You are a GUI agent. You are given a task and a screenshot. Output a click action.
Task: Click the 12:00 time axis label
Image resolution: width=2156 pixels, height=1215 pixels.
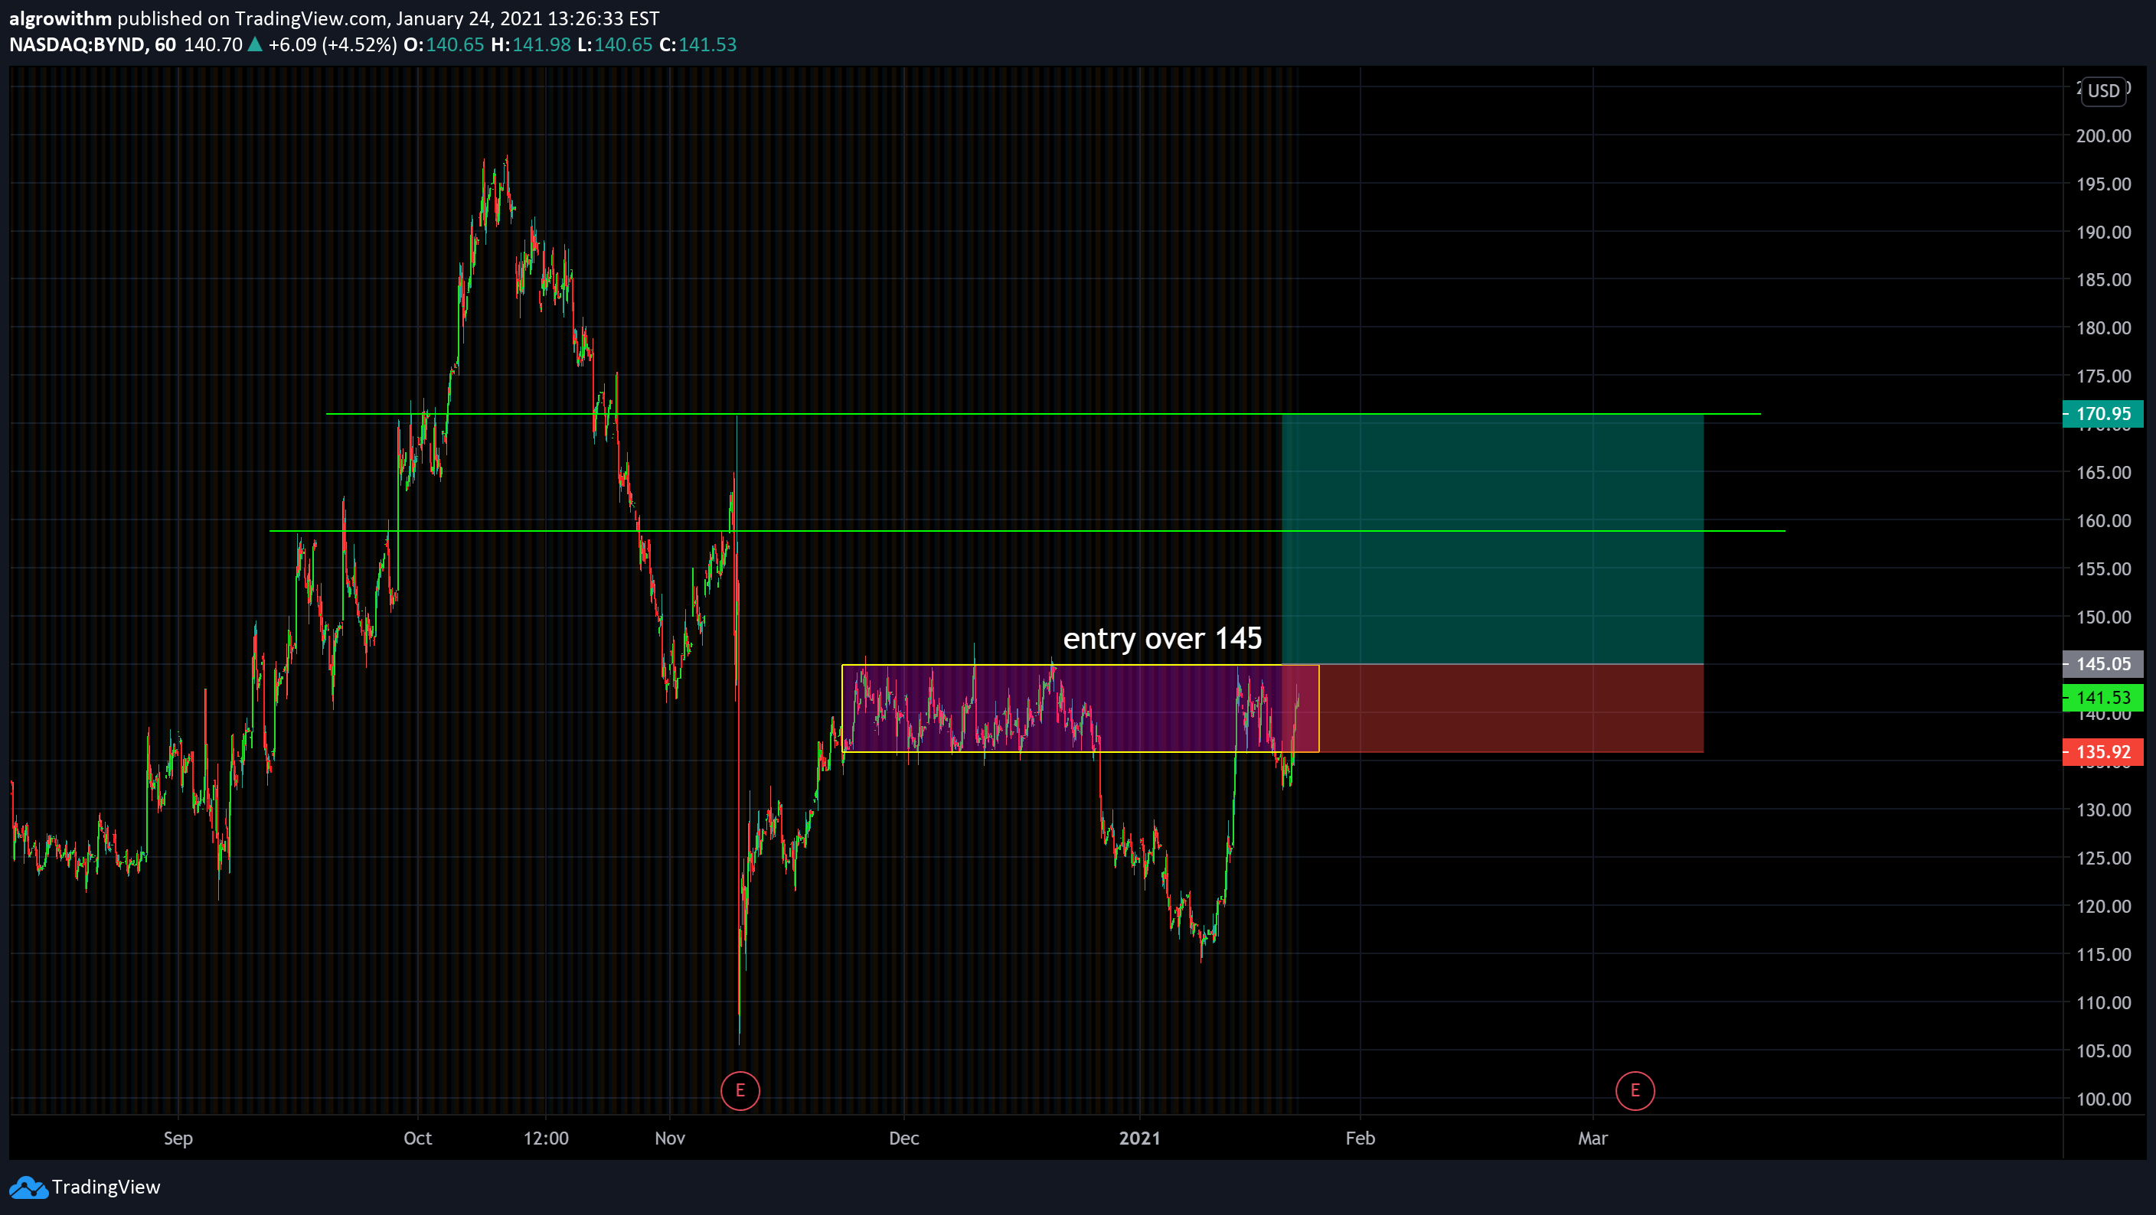[x=546, y=1138]
